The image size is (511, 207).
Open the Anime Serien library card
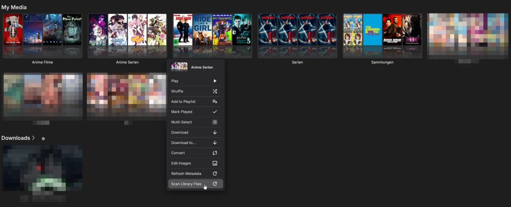coord(127,36)
